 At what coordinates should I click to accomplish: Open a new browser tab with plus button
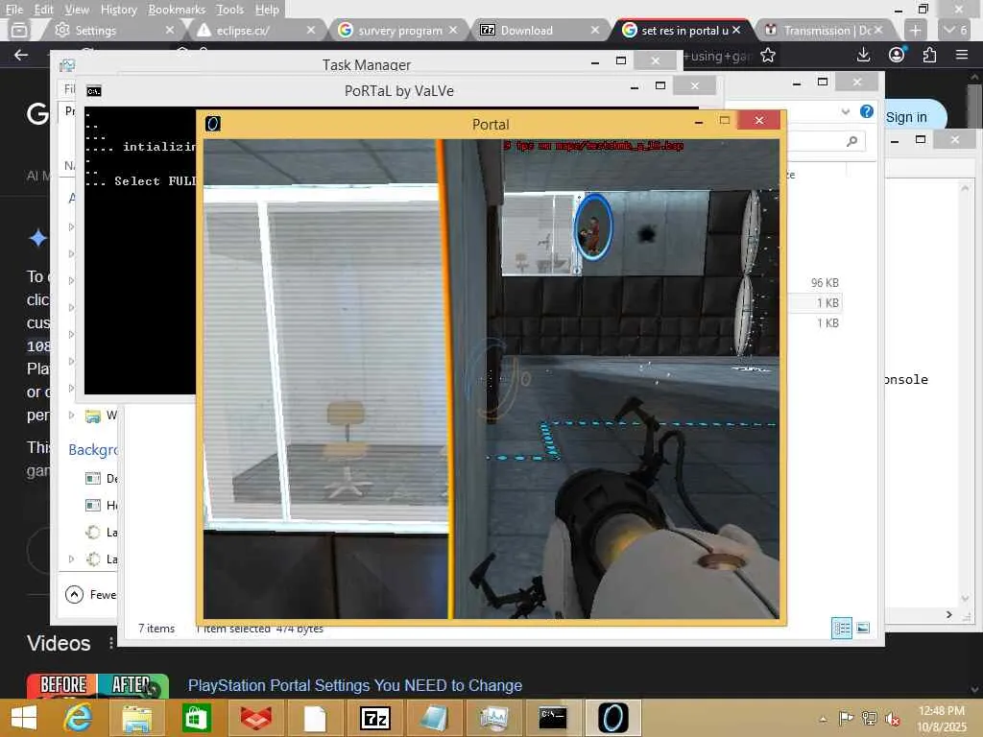915,30
